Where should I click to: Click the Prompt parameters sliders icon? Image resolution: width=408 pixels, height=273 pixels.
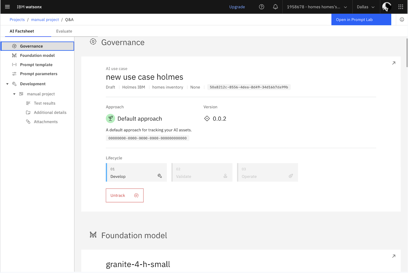[14, 74]
